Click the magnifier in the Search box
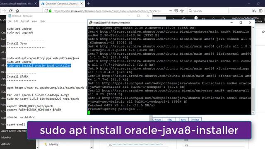This screenshot has width=265, height=149. pyautogui.click(x=190, y=11)
